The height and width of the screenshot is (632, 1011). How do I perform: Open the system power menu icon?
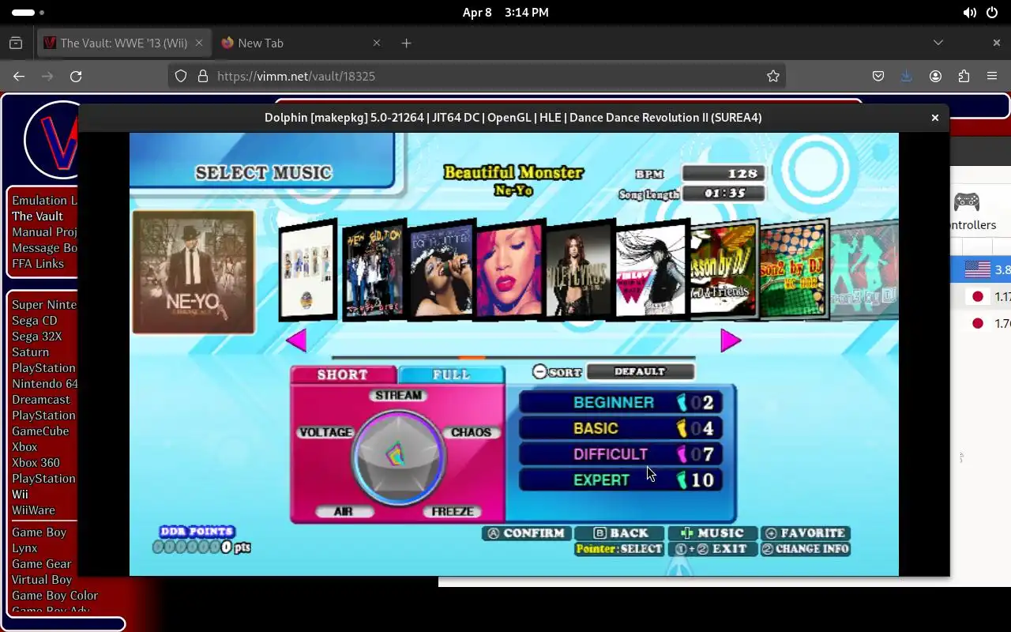pyautogui.click(x=992, y=13)
